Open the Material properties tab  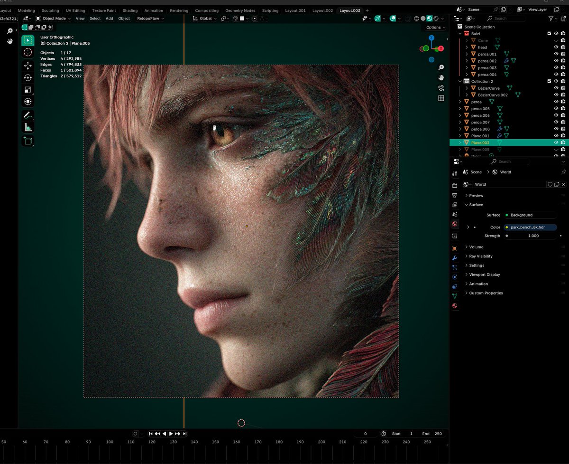pos(455,306)
